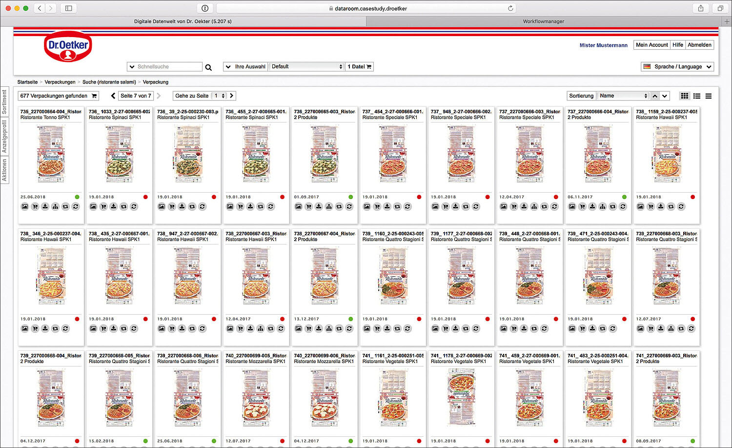Click the browser back button
Viewport: 732px width, 448px height.
tap(40, 8)
